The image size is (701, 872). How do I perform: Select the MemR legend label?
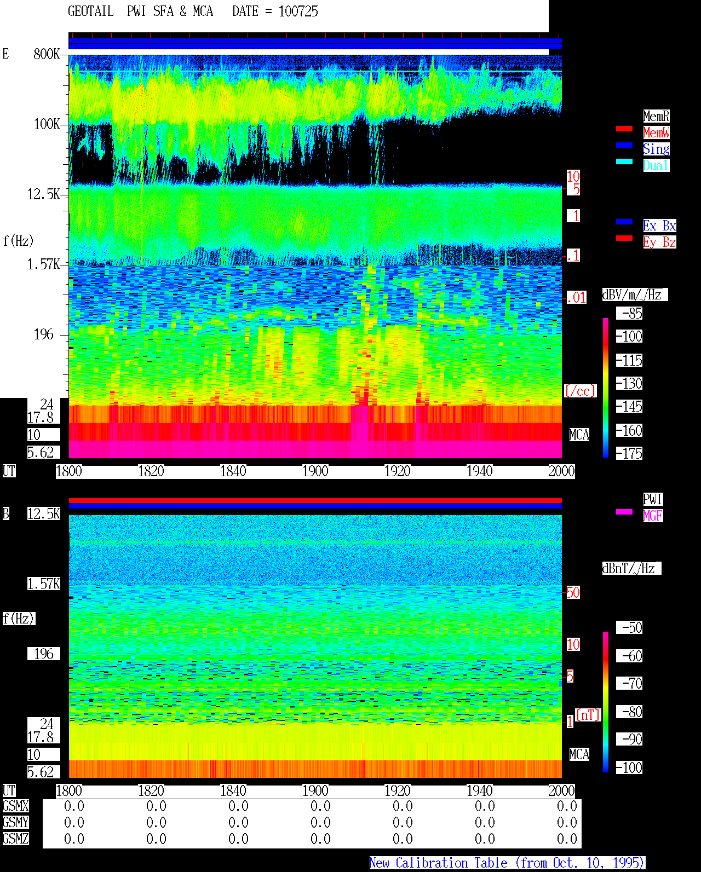[656, 116]
